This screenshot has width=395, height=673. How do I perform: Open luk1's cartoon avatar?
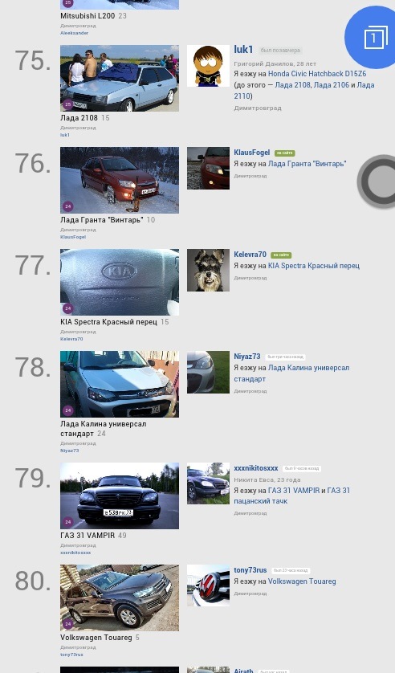208,66
